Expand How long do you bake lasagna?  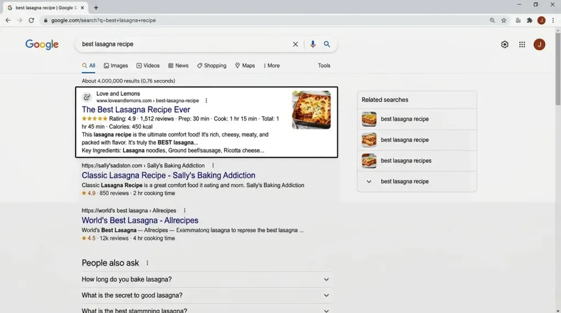pyautogui.click(x=205, y=280)
